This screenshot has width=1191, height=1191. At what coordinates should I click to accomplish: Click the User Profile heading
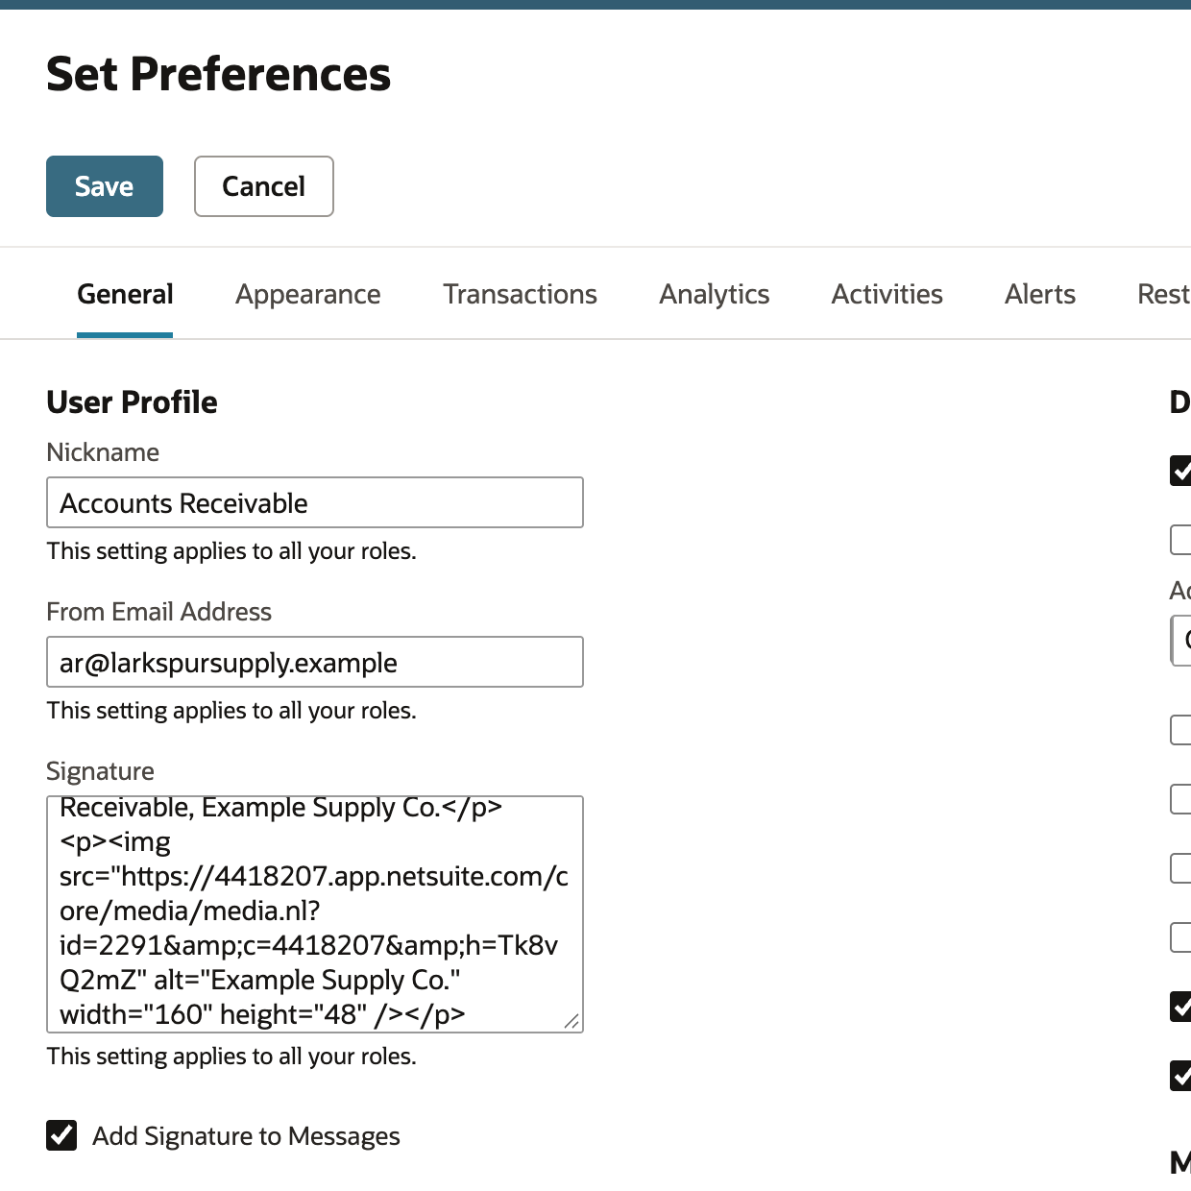click(132, 401)
